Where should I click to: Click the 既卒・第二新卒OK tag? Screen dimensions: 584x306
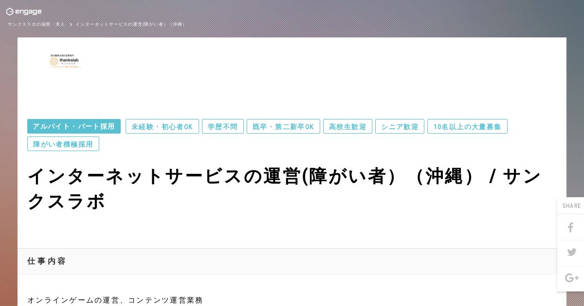(283, 126)
